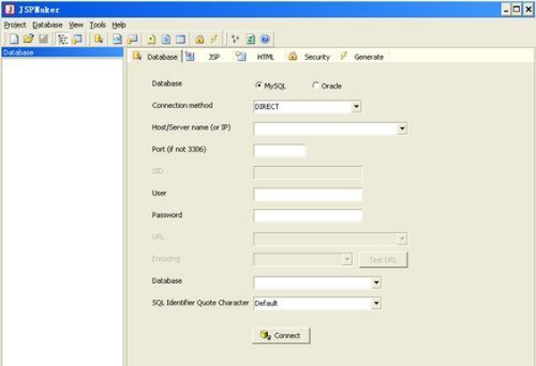536x366 pixels.
Task: Click the padlock security icon in toolbar
Action: 199,39
